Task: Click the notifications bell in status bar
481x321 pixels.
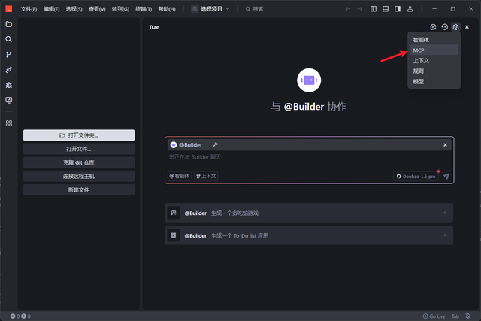Action: 468,316
